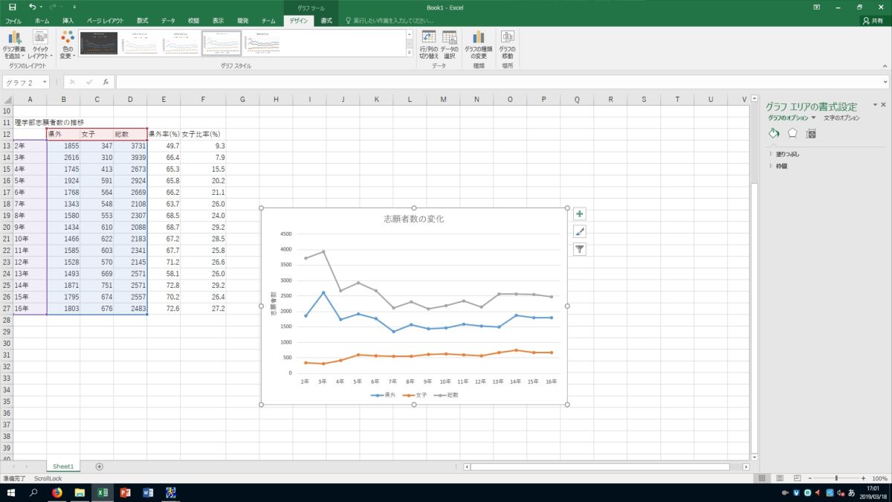Select the Fill & Line bucket icon
The width and height of the screenshot is (892, 502).
(774, 133)
